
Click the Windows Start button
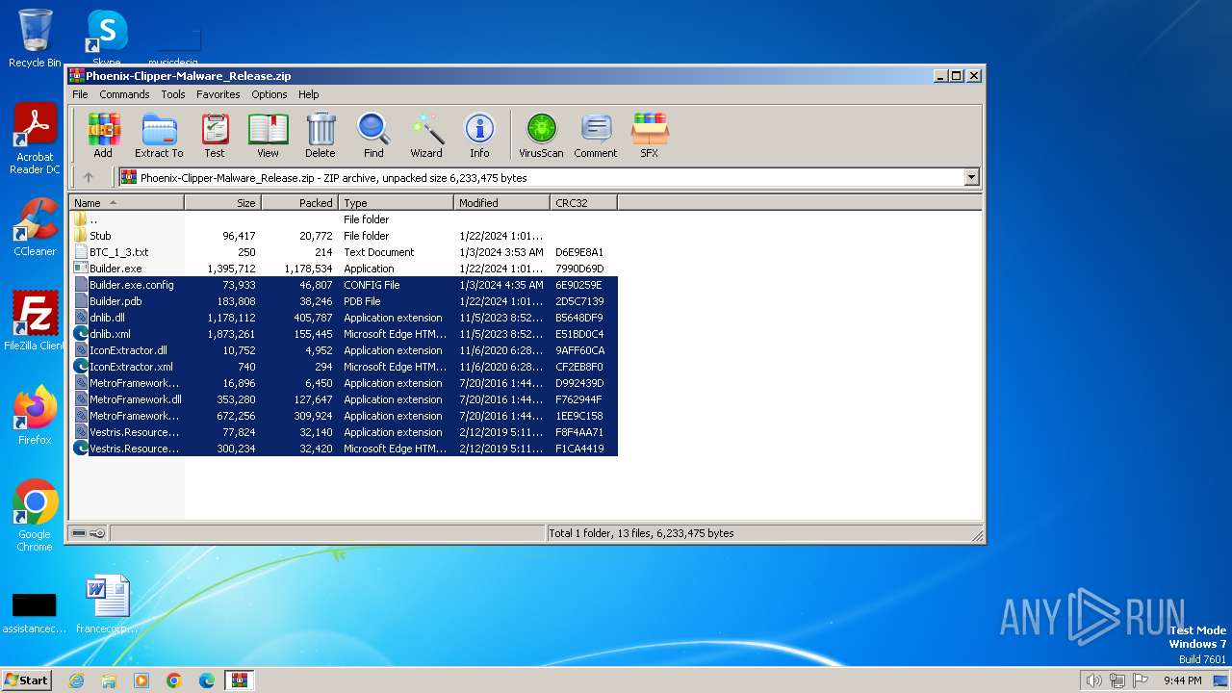pyautogui.click(x=26, y=680)
